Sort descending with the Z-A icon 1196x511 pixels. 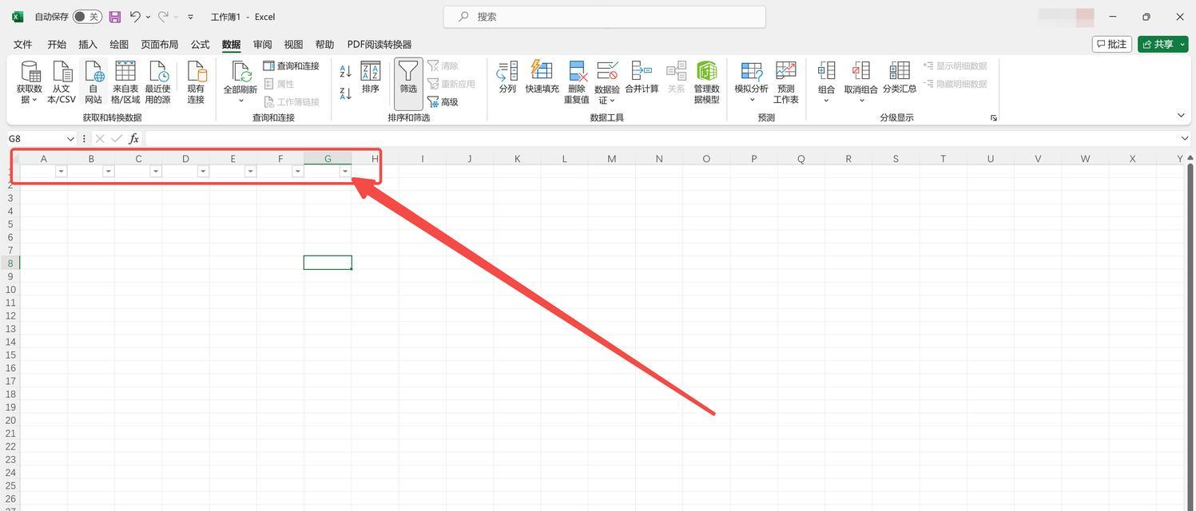345,93
